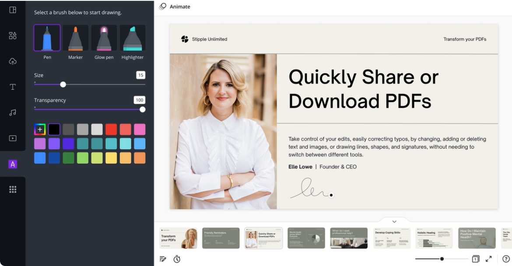Adjust the brush Size slider
Viewport: 512px width, 266px height.
click(x=63, y=84)
